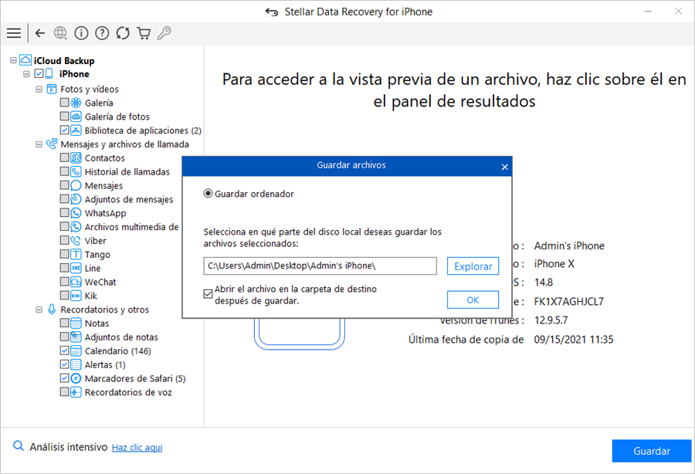Click the WhatsApp icon
The width and height of the screenshot is (695, 474).
(76, 213)
